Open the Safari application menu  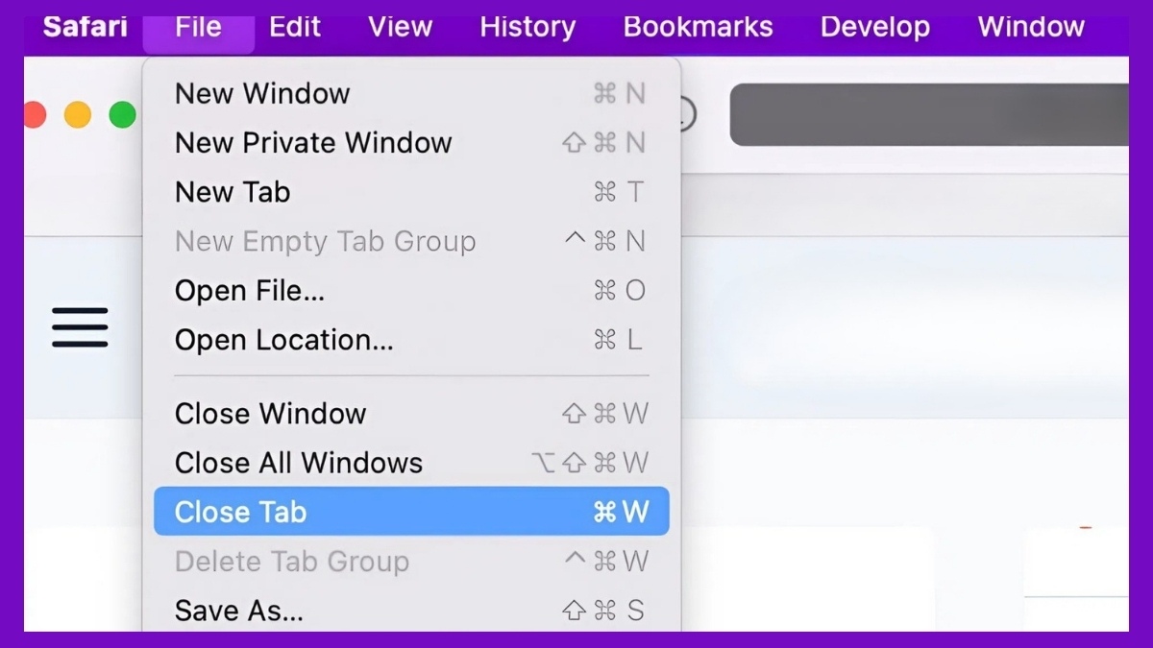pos(85,26)
